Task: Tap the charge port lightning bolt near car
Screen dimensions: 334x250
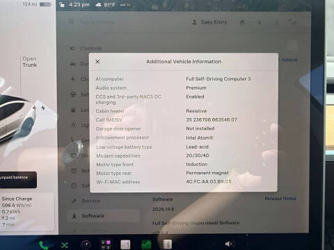Action: [43, 108]
